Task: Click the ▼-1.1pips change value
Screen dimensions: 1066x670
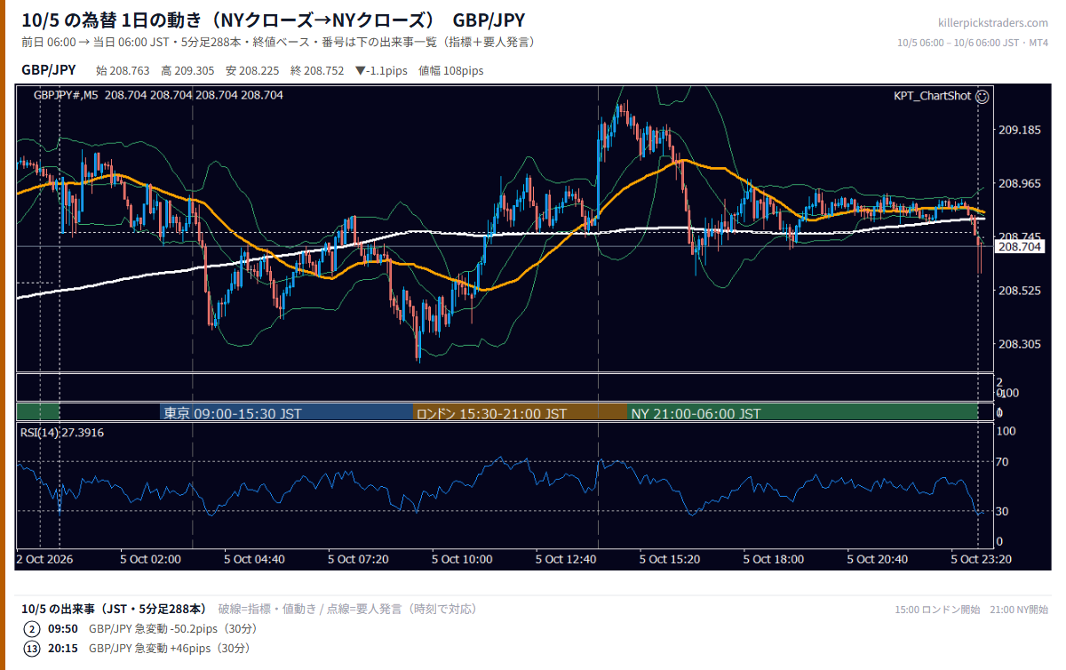Action: (x=381, y=71)
